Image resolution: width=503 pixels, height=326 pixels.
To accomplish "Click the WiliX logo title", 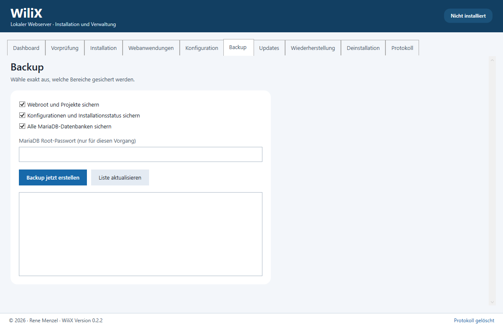I will pos(26,13).
